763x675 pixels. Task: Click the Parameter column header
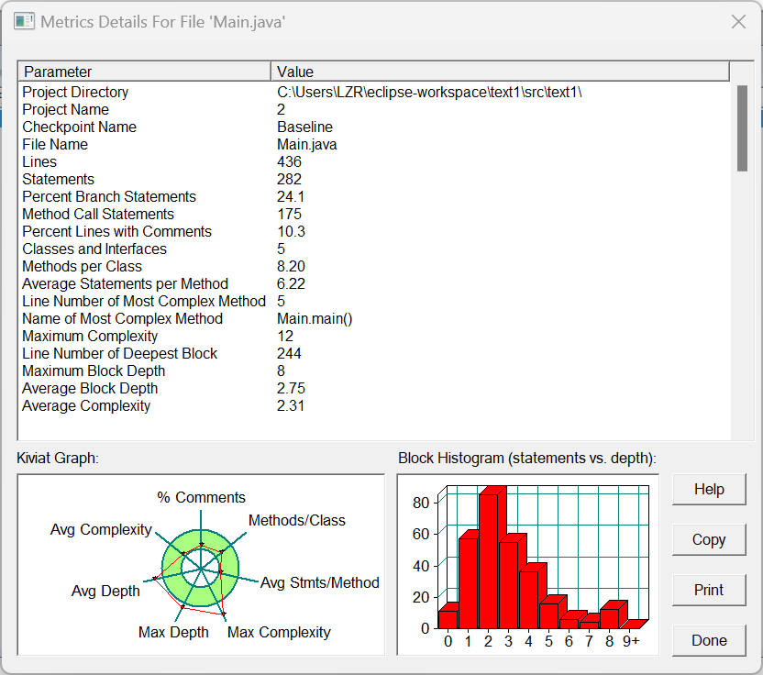145,72
